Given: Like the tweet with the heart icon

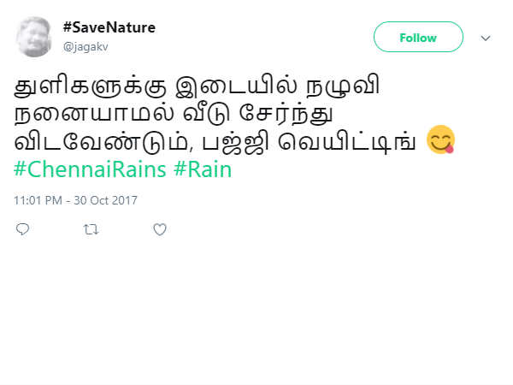Looking at the screenshot, I should pyautogui.click(x=159, y=229).
